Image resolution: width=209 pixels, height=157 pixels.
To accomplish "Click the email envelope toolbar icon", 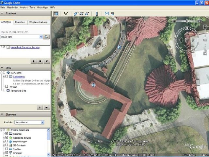I will click(107, 13).
